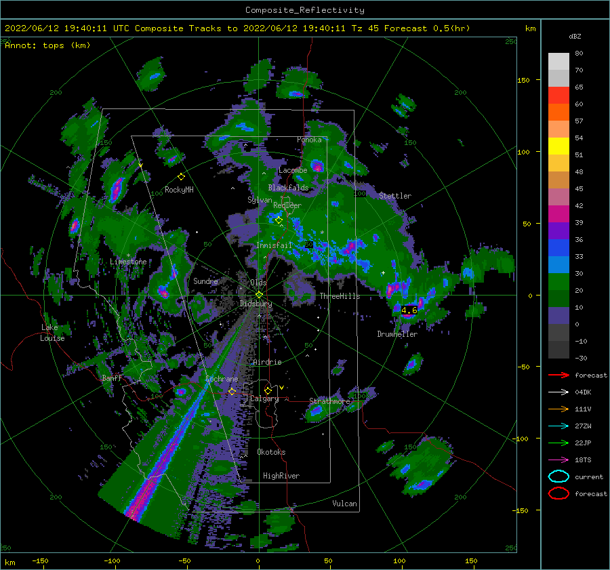Click the 18TS track legend label
610x570 pixels.
pos(583,460)
